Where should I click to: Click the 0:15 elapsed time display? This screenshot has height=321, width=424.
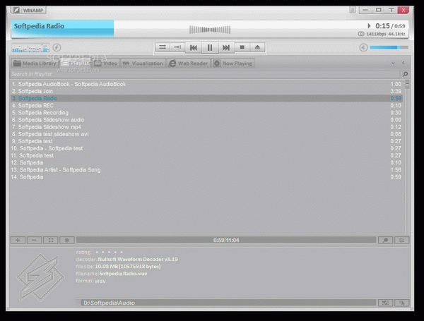tap(382, 26)
